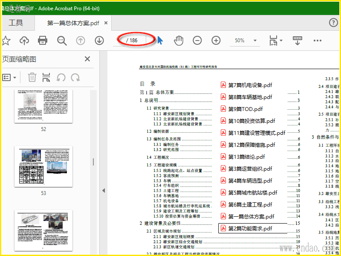Rotate pages counterclockwise icon

[61, 77]
